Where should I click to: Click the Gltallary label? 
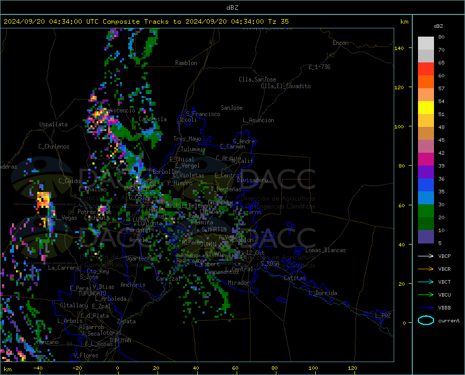coord(74,305)
